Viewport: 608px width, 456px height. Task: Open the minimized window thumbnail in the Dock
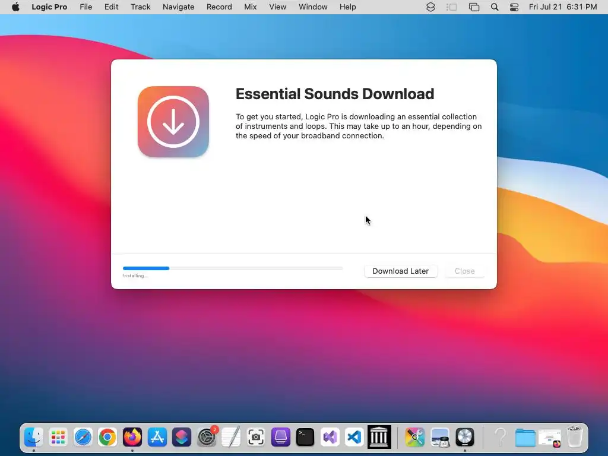coord(550,438)
